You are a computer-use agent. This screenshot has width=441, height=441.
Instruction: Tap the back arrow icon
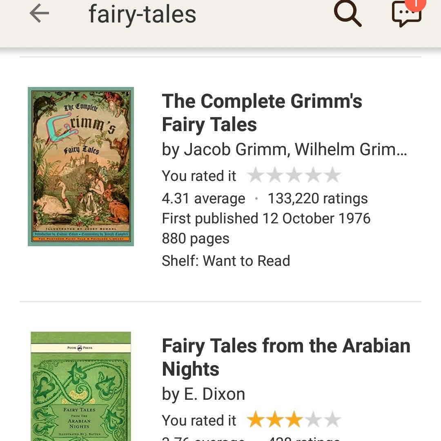(39, 13)
